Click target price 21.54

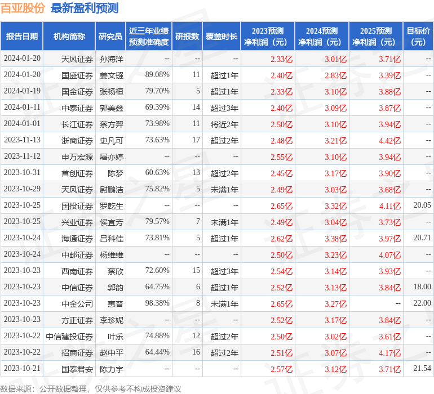pyautogui.click(x=422, y=368)
